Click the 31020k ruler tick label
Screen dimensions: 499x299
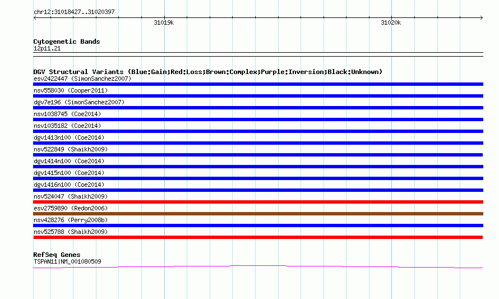[x=391, y=22]
